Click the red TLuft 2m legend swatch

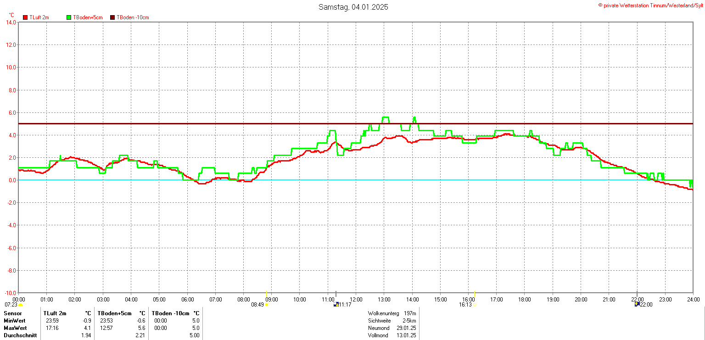click(x=25, y=17)
